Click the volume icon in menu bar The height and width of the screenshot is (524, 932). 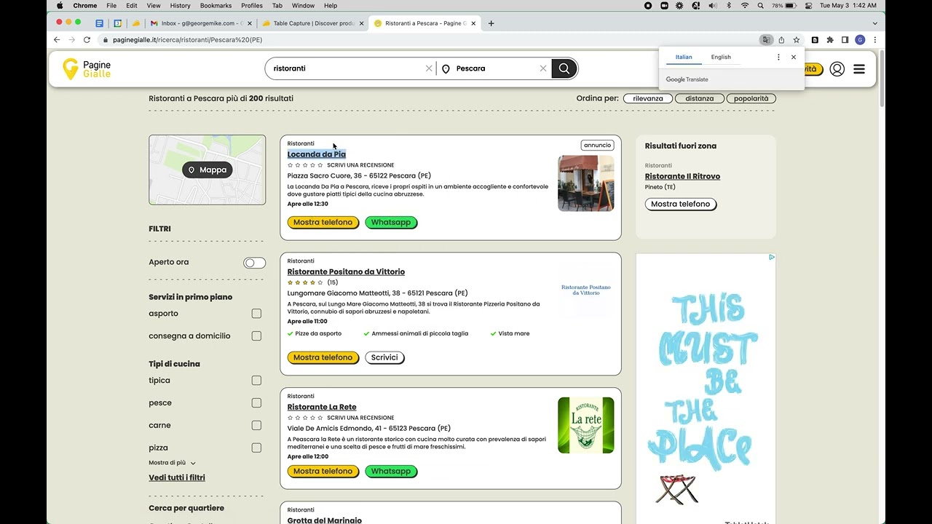click(x=712, y=5)
